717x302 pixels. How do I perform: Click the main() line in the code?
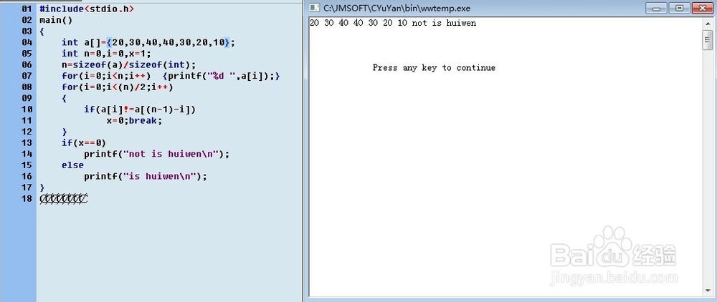click(x=56, y=20)
